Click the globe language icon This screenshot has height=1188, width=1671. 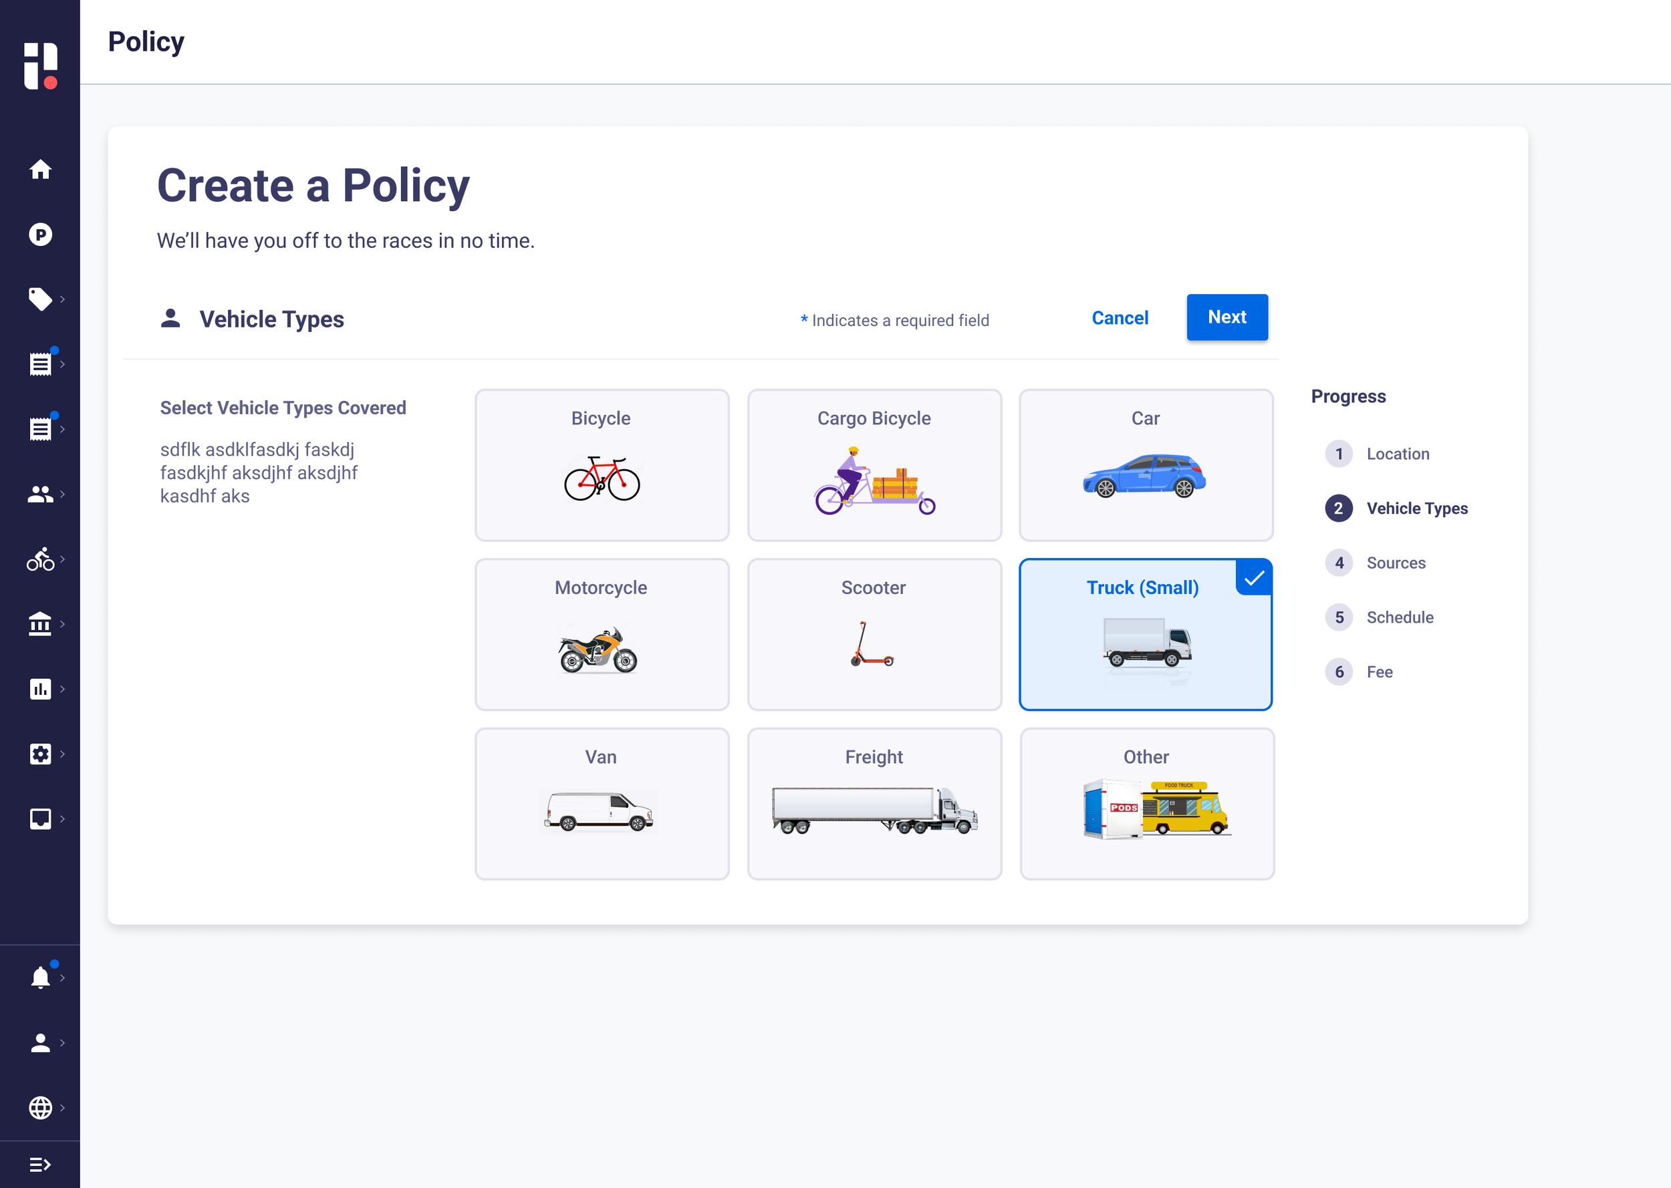click(40, 1108)
